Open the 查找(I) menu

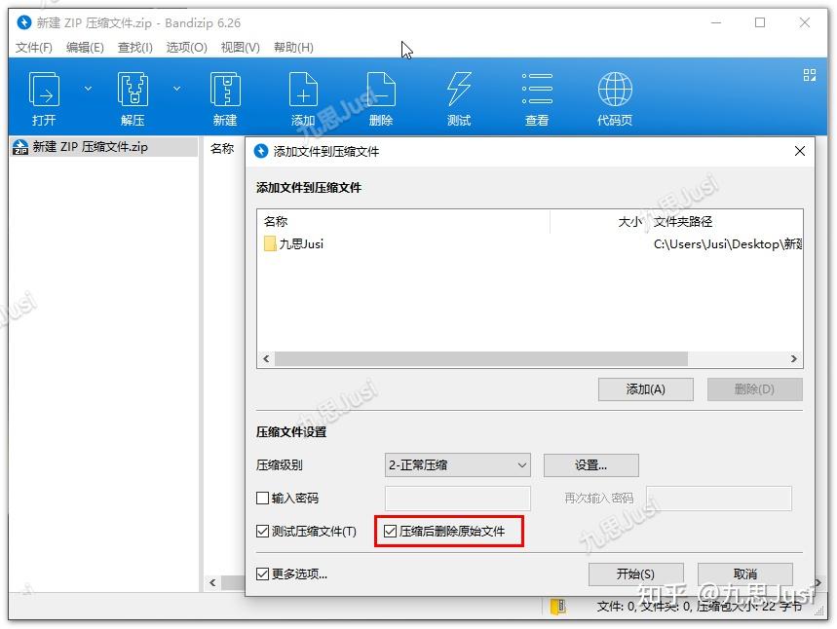(135, 48)
